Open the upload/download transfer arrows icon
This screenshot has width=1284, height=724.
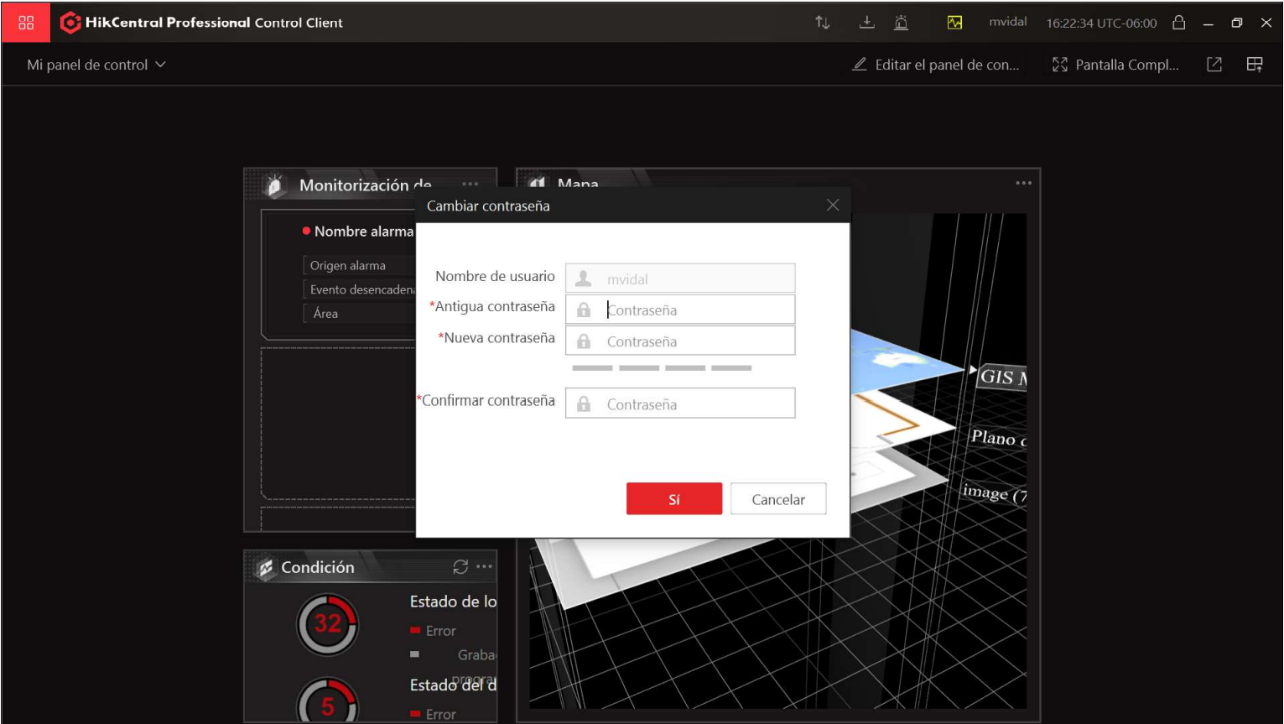pyautogui.click(x=823, y=23)
